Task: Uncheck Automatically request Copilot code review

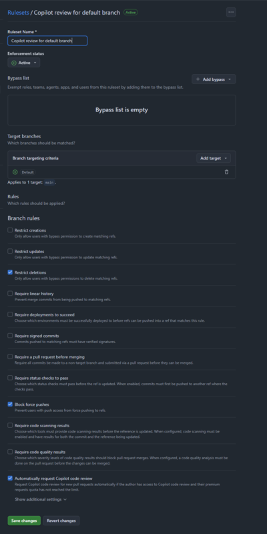Action: pyautogui.click(x=10, y=478)
